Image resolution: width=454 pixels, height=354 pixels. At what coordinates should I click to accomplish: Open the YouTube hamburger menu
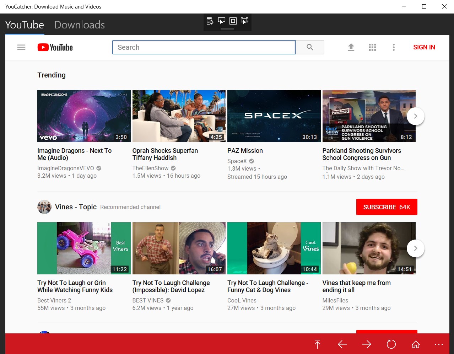(x=21, y=47)
